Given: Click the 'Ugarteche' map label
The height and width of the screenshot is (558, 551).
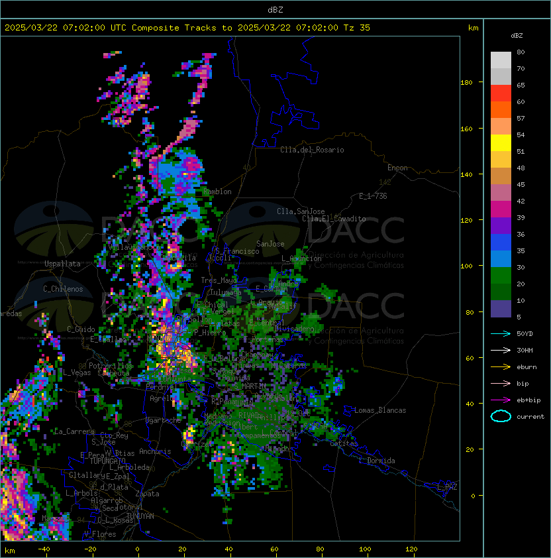Looking at the screenshot, I should pyautogui.click(x=164, y=420).
